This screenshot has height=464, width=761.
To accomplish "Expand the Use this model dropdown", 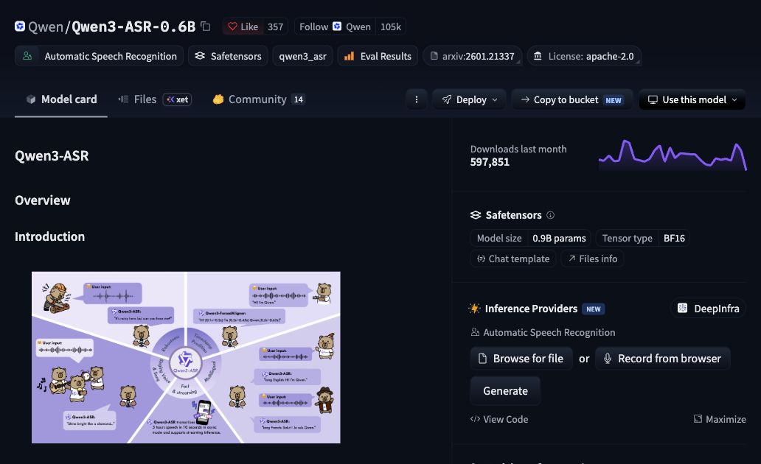I will point(692,99).
